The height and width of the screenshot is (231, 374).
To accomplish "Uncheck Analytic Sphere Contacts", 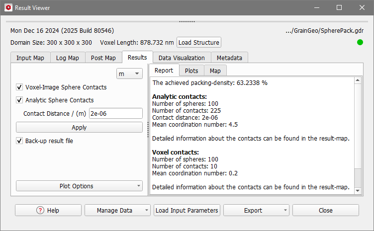I will (x=19, y=100).
